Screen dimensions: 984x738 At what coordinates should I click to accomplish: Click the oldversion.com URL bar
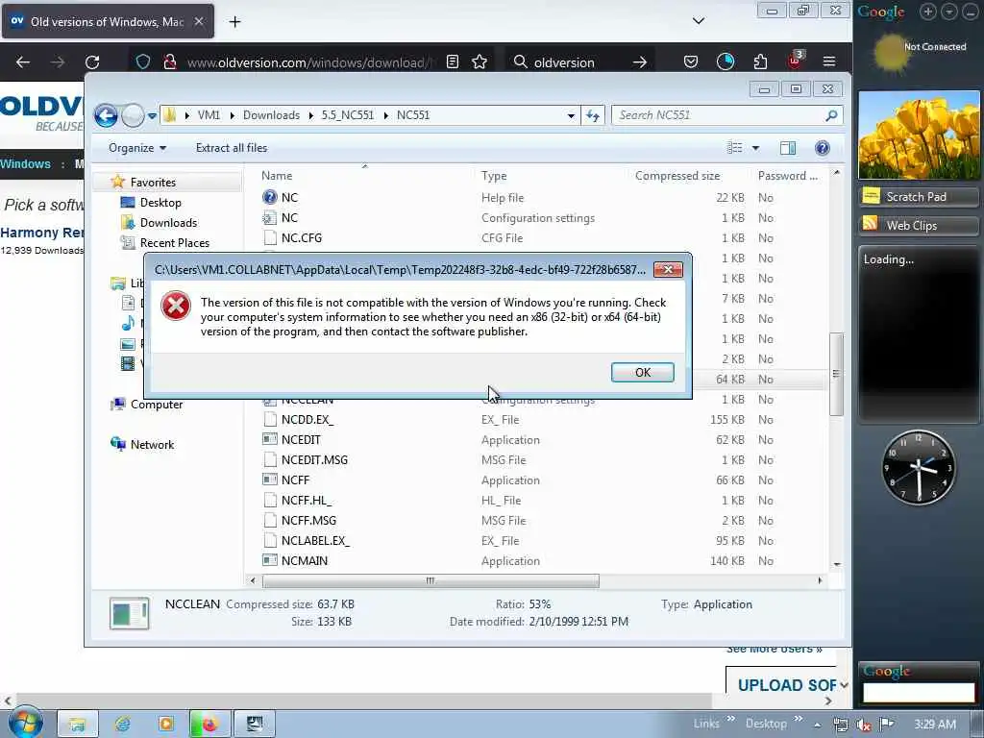[308, 62]
